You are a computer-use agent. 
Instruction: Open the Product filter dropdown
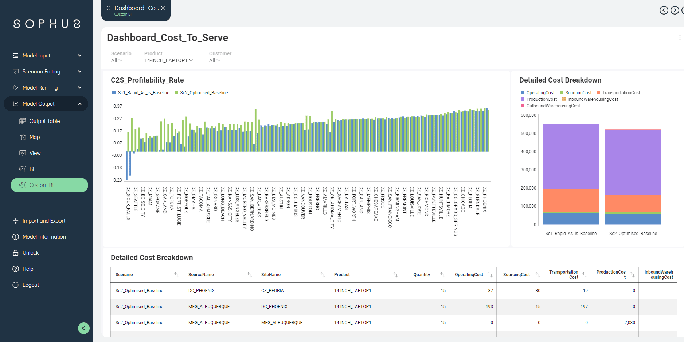point(168,60)
